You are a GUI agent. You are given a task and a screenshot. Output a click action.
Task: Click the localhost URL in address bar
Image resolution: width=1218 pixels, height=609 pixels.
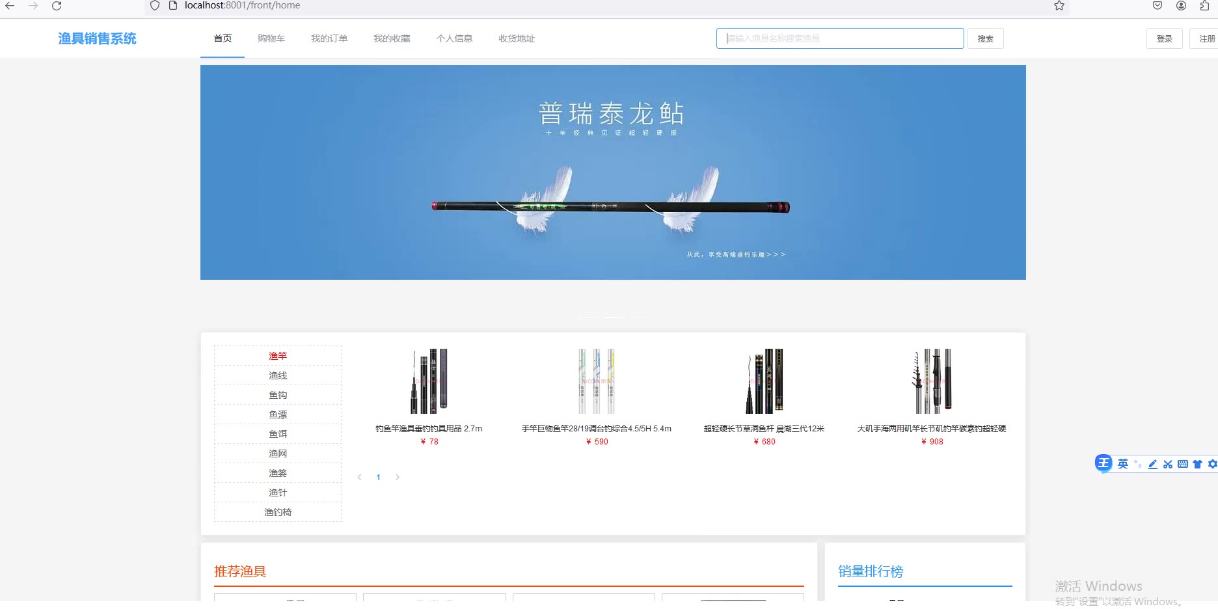pyautogui.click(x=242, y=6)
